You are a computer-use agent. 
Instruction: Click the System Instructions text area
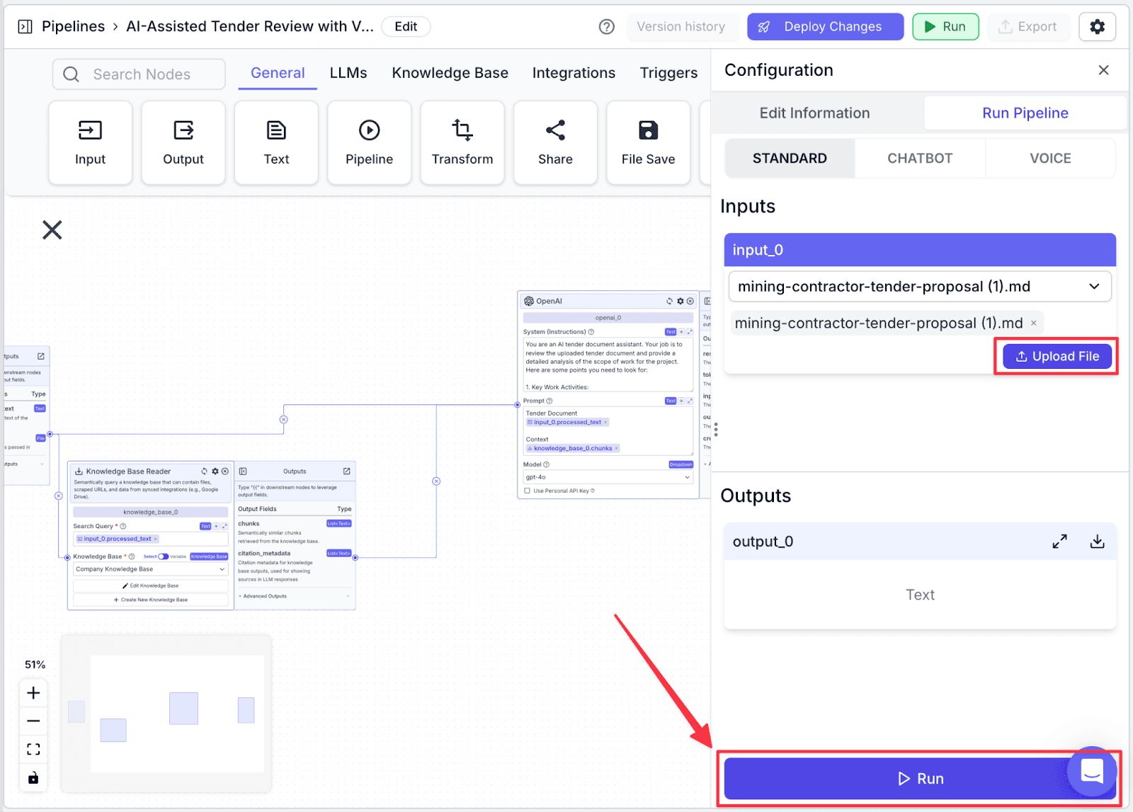pyautogui.click(x=608, y=365)
